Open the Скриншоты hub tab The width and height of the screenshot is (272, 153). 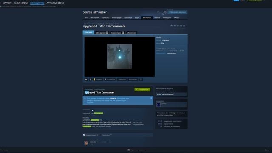105,18
